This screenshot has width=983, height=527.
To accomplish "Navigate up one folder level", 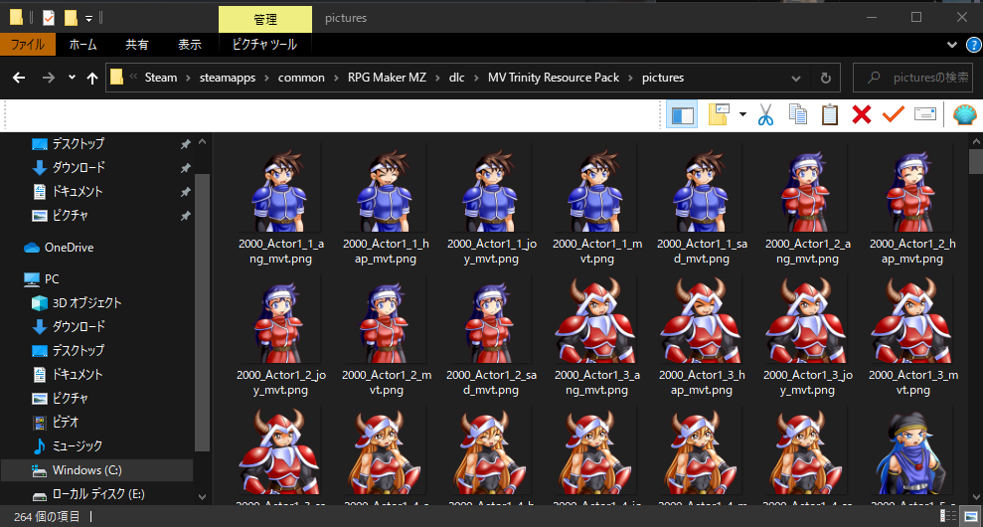I will [x=92, y=78].
